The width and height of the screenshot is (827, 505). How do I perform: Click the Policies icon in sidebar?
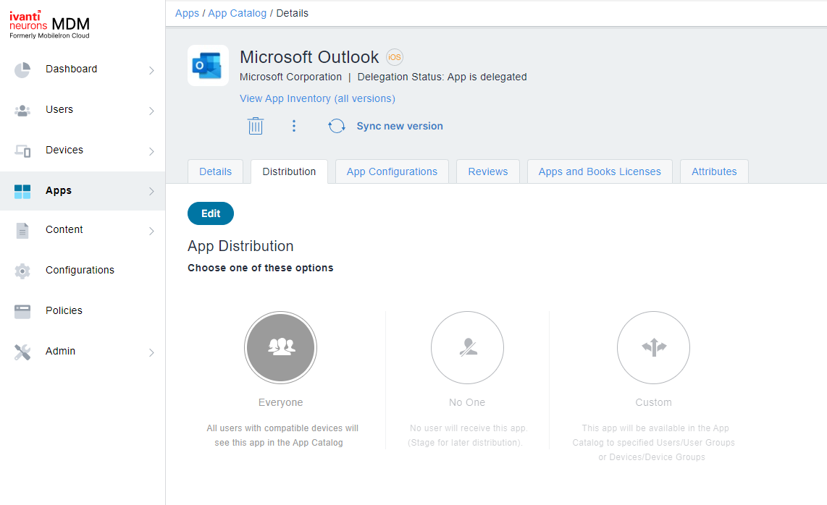(22, 311)
